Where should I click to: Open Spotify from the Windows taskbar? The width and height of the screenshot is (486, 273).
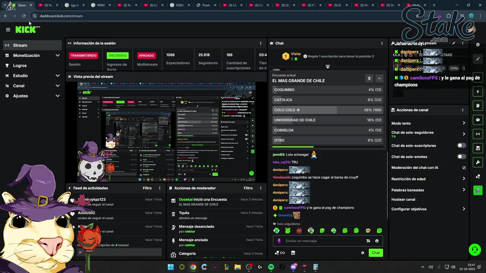(x=271, y=267)
